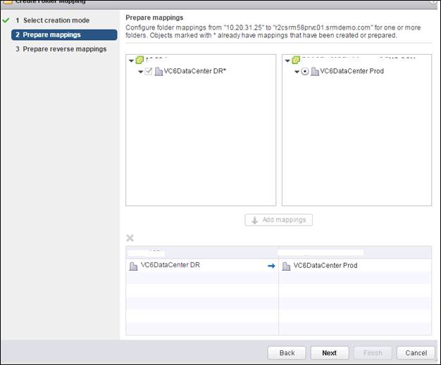Select the VC6DataCenter Prod radio button
The image size is (441, 365).
point(305,71)
